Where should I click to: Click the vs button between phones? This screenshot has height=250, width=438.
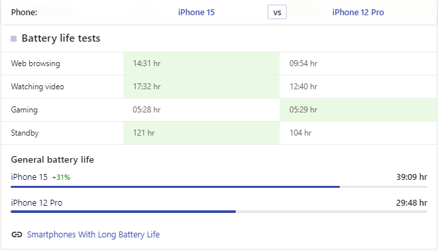pos(277,13)
